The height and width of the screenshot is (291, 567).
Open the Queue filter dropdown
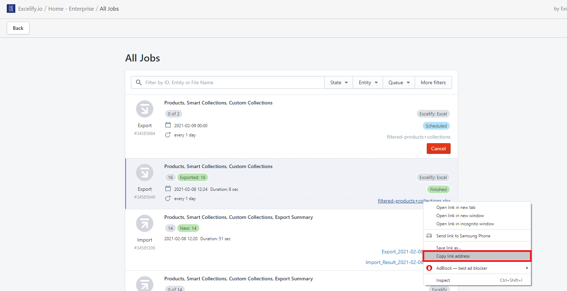click(399, 82)
